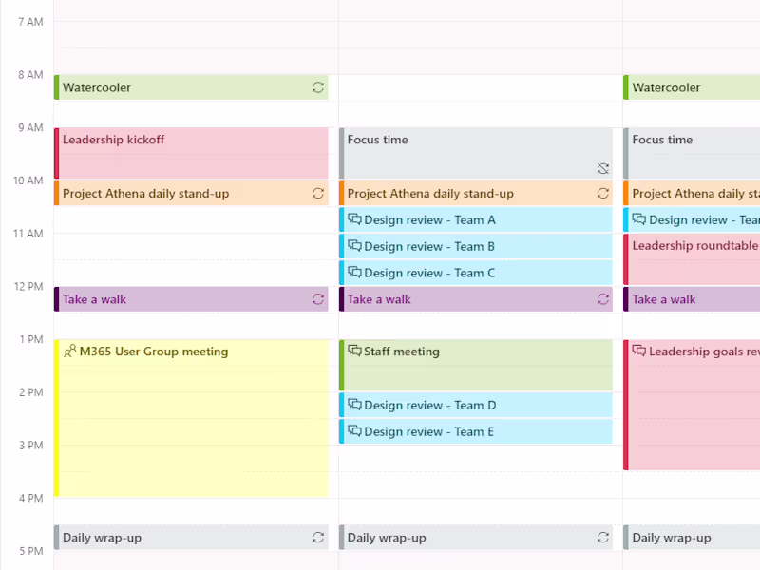This screenshot has width=760, height=570.
Task: Click the recurrence icon on first Daily wrap-up
Action: [x=318, y=538]
